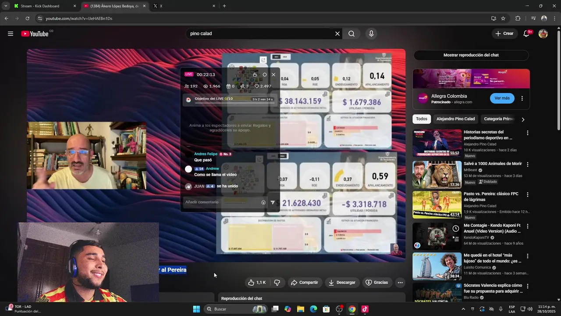Click the taskbar microphone tray icon

point(501,309)
